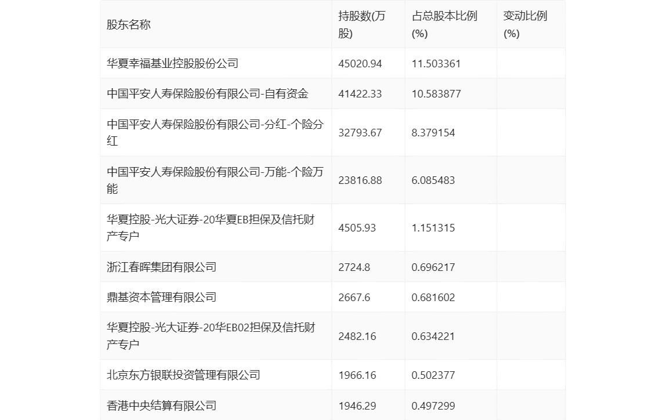Click the percentage 0.634221
This screenshot has width=666, height=420.
point(433,336)
